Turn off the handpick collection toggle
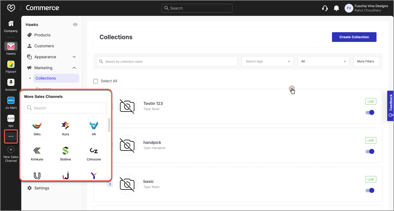 coord(370,151)
